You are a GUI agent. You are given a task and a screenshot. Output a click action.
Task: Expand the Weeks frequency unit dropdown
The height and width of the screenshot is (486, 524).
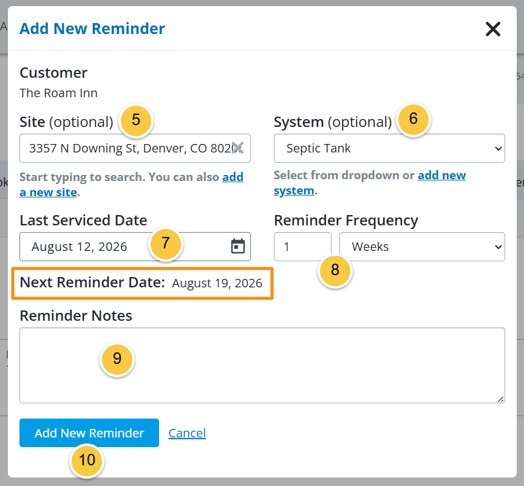422,247
